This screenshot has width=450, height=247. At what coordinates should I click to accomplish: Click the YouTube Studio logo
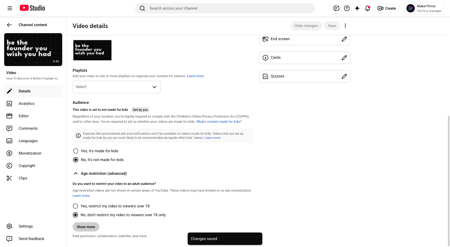[x=32, y=8]
